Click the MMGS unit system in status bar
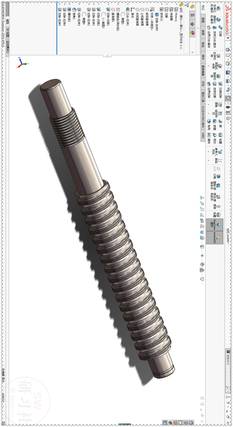The width and height of the screenshot is (233, 427). (x=3, y=398)
